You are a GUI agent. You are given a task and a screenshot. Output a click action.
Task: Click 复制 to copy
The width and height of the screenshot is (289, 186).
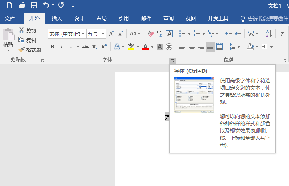[27, 40]
